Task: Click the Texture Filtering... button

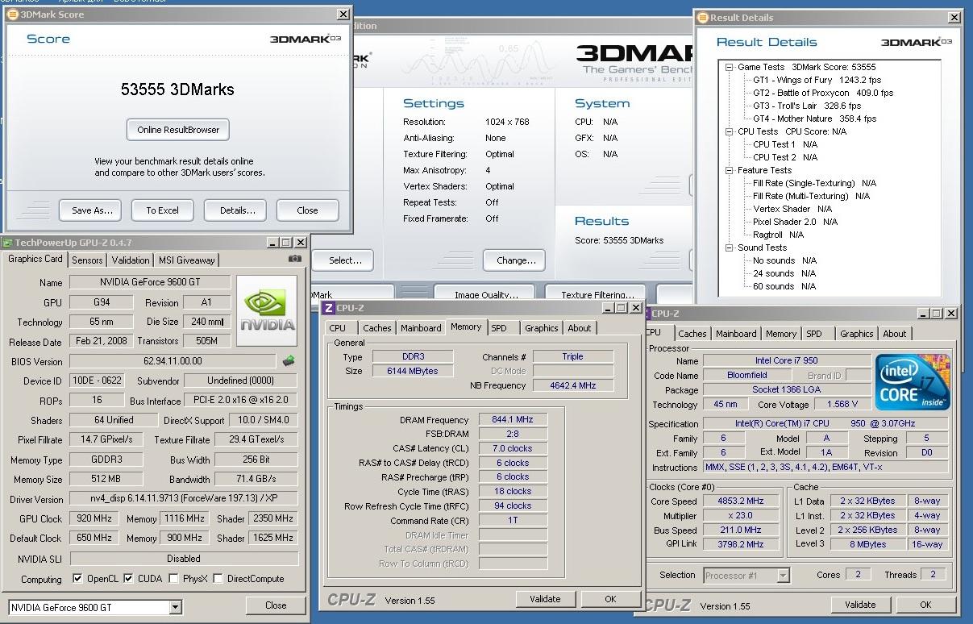Action: (597, 294)
